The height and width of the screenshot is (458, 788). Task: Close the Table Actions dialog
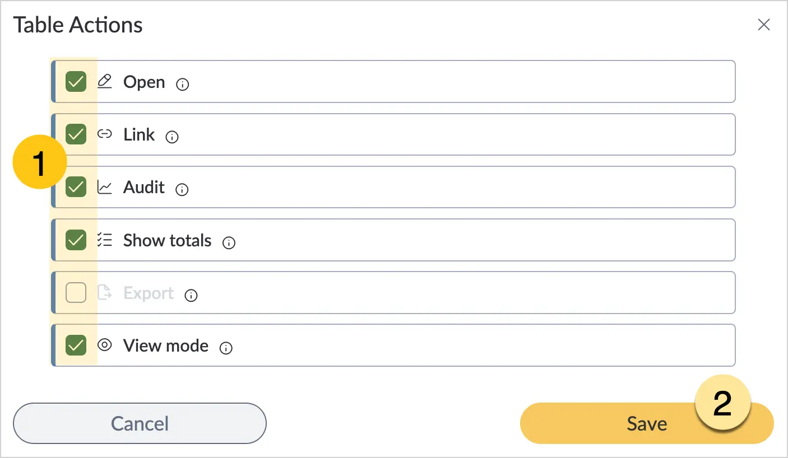[x=764, y=25]
